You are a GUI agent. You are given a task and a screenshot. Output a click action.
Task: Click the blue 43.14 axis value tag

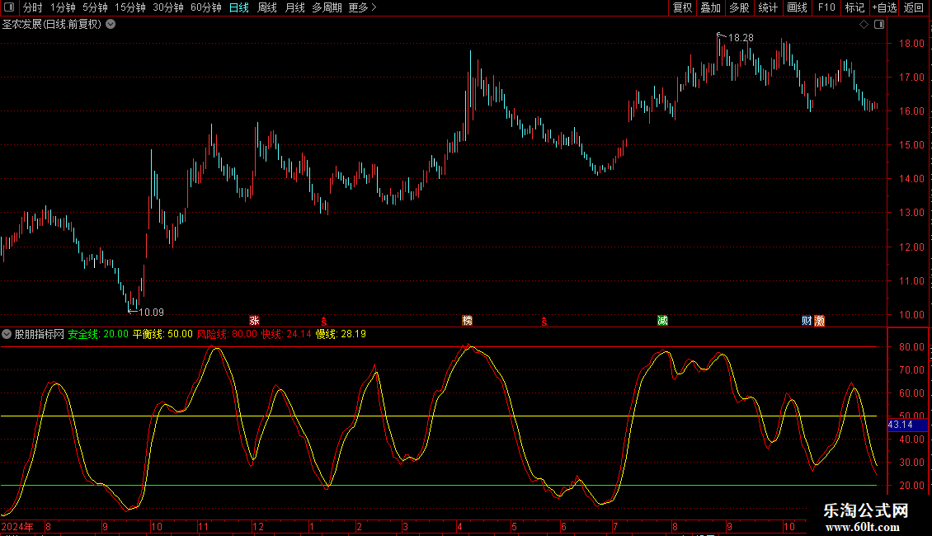907,425
